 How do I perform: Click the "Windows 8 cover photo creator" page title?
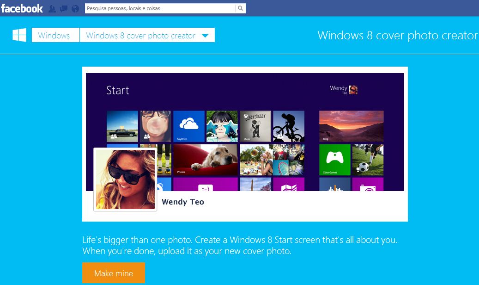point(397,35)
